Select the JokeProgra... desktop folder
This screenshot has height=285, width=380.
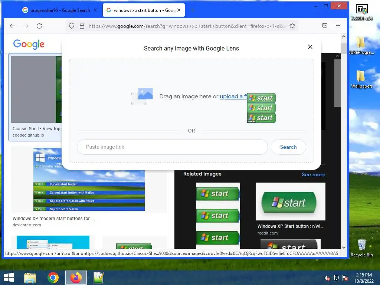point(361,46)
